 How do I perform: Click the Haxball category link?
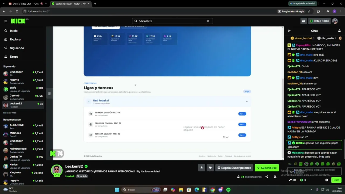point(70,176)
